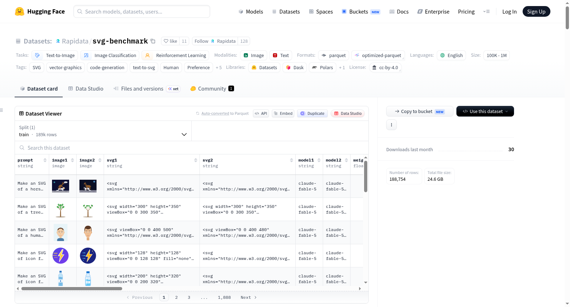Follow Rapidata organization
Viewport: 570px width, 307px height.
(x=215, y=41)
